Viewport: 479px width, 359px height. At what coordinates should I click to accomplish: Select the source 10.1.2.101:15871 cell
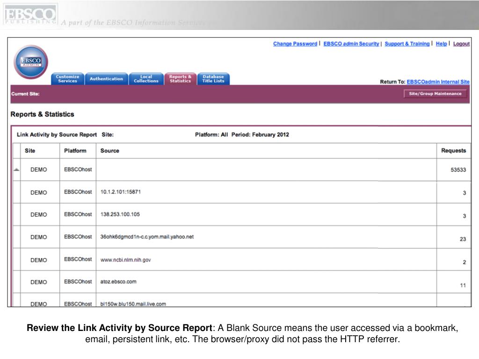[x=266, y=192]
